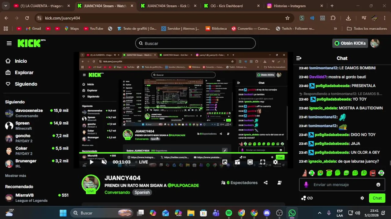Image resolution: width=391 pixels, height=219 pixels.
Task: Open a new browser tab
Action: click(x=332, y=6)
